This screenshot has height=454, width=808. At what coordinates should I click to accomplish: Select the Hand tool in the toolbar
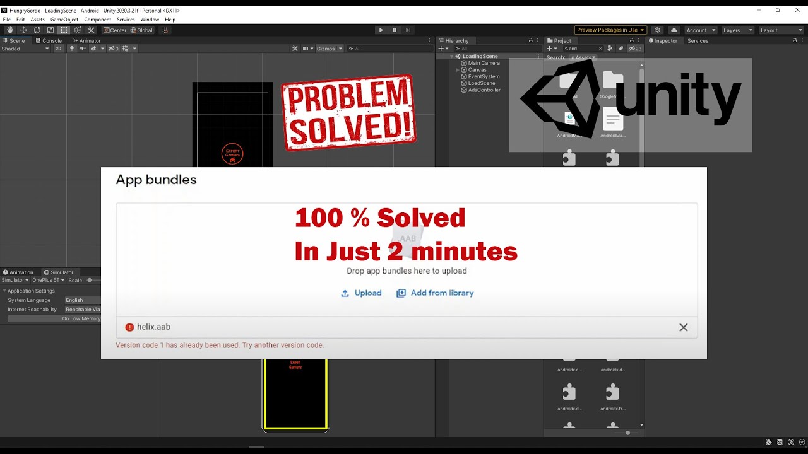(10, 30)
